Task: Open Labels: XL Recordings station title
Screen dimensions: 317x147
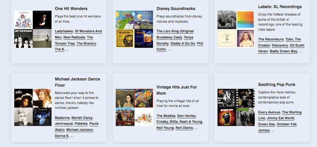Action: (280, 7)
